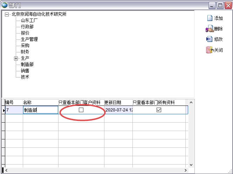Collapse the 北京京润海自动化技术研究所 root node
Screen dimensions: 233x174
(7, 14)
